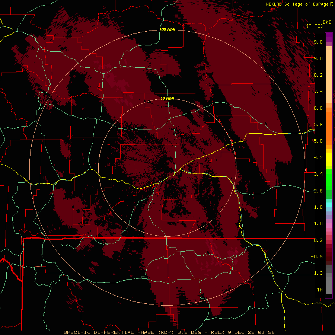Click the peach swatch beside 8.2
This screenshot has height=335, width=335.
coord(329,76)
